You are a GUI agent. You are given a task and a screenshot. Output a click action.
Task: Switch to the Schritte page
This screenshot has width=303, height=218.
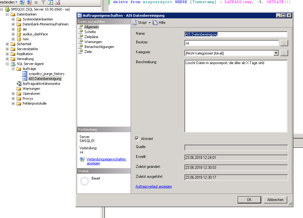(90, 32)
